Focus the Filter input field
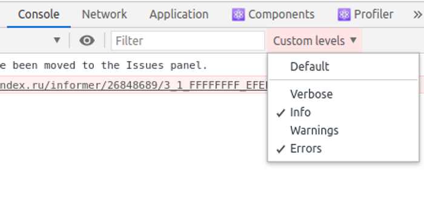 (188, 41)
